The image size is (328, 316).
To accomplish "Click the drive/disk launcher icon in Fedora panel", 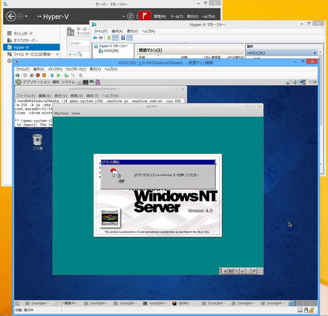I will [x=79, y=82].
